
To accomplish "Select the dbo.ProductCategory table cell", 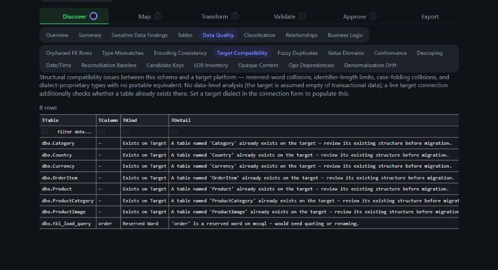I will (68, 200).
